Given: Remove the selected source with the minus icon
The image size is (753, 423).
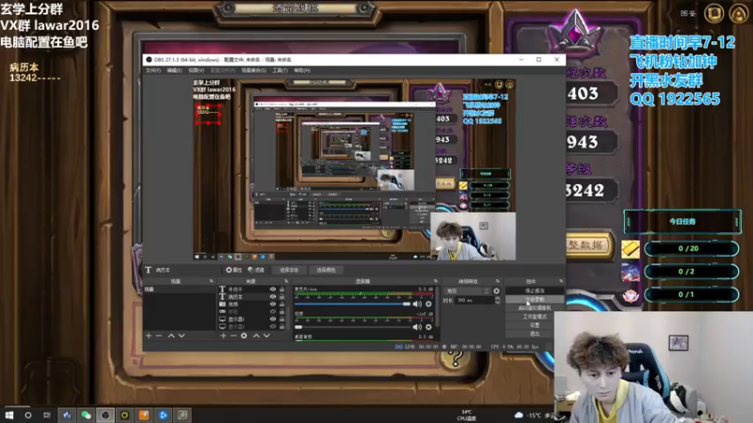Looking at the screenshot, I should pyautogui.click(x=233, y=336).
